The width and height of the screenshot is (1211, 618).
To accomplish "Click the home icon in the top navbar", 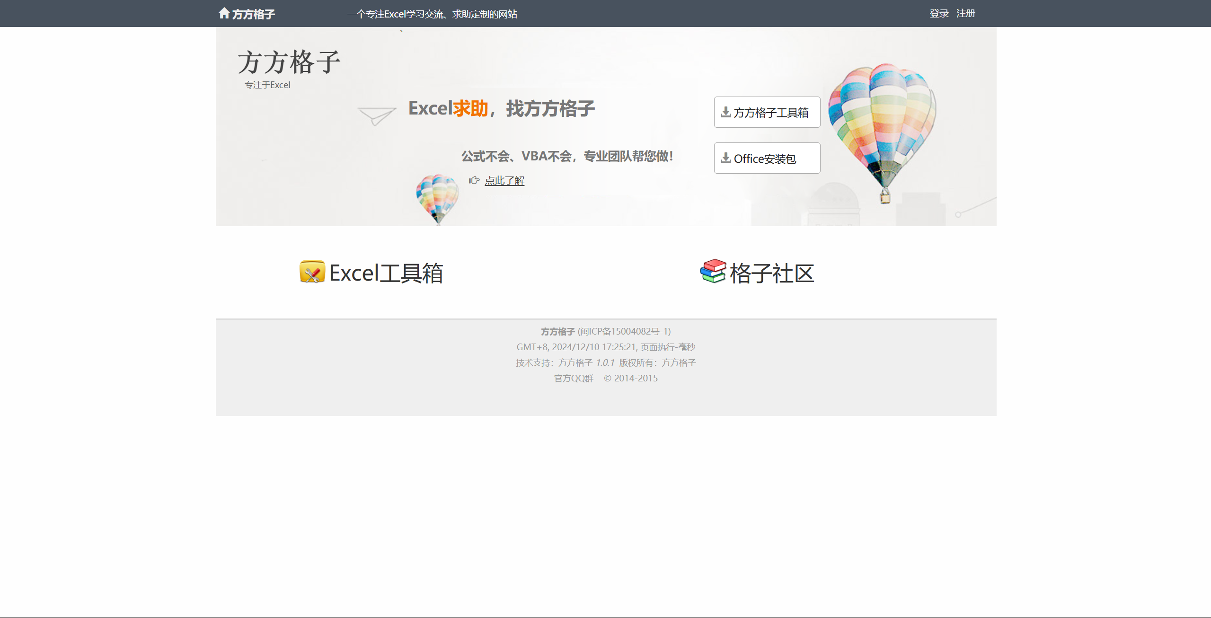I will 224,13.
